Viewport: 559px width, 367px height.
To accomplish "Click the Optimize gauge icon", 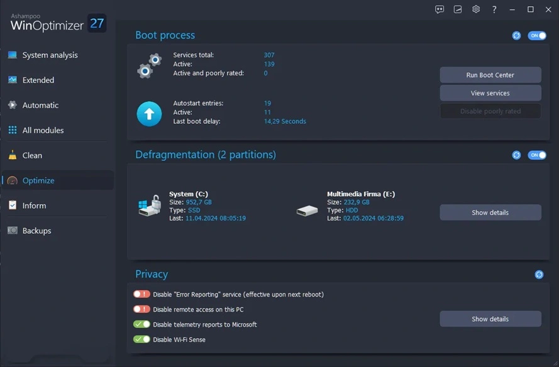I will coord(13,180).
